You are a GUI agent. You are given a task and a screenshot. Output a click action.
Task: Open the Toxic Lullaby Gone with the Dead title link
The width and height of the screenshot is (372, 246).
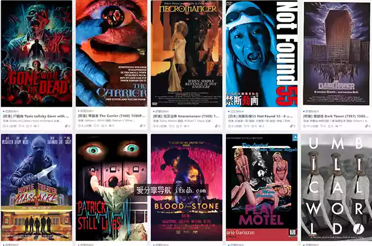click(x=36, y=116)
